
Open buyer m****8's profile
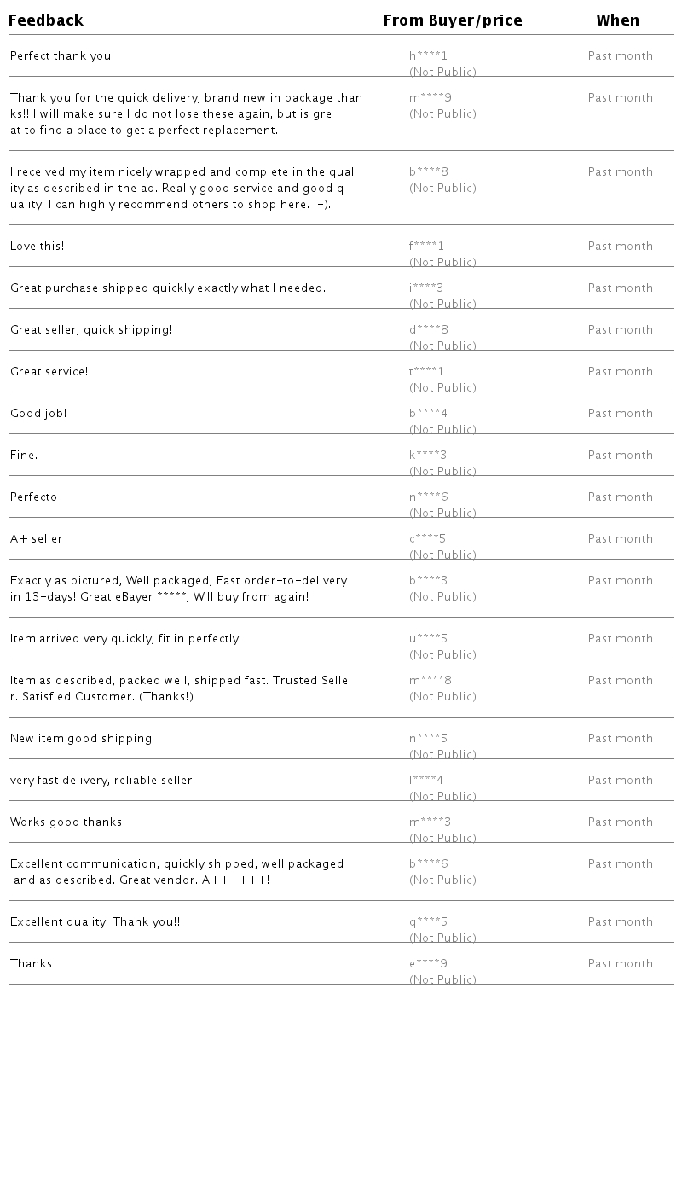[x=430, y=681]
